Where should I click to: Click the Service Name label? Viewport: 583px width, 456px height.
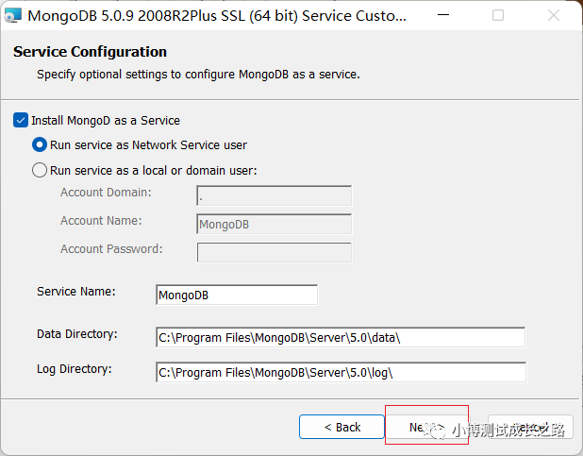(76, 292)
